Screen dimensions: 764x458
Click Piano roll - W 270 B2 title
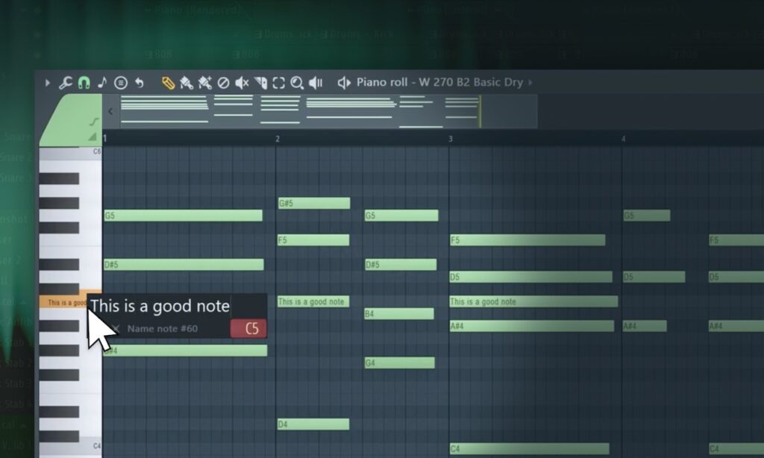[x=439, y=82]
